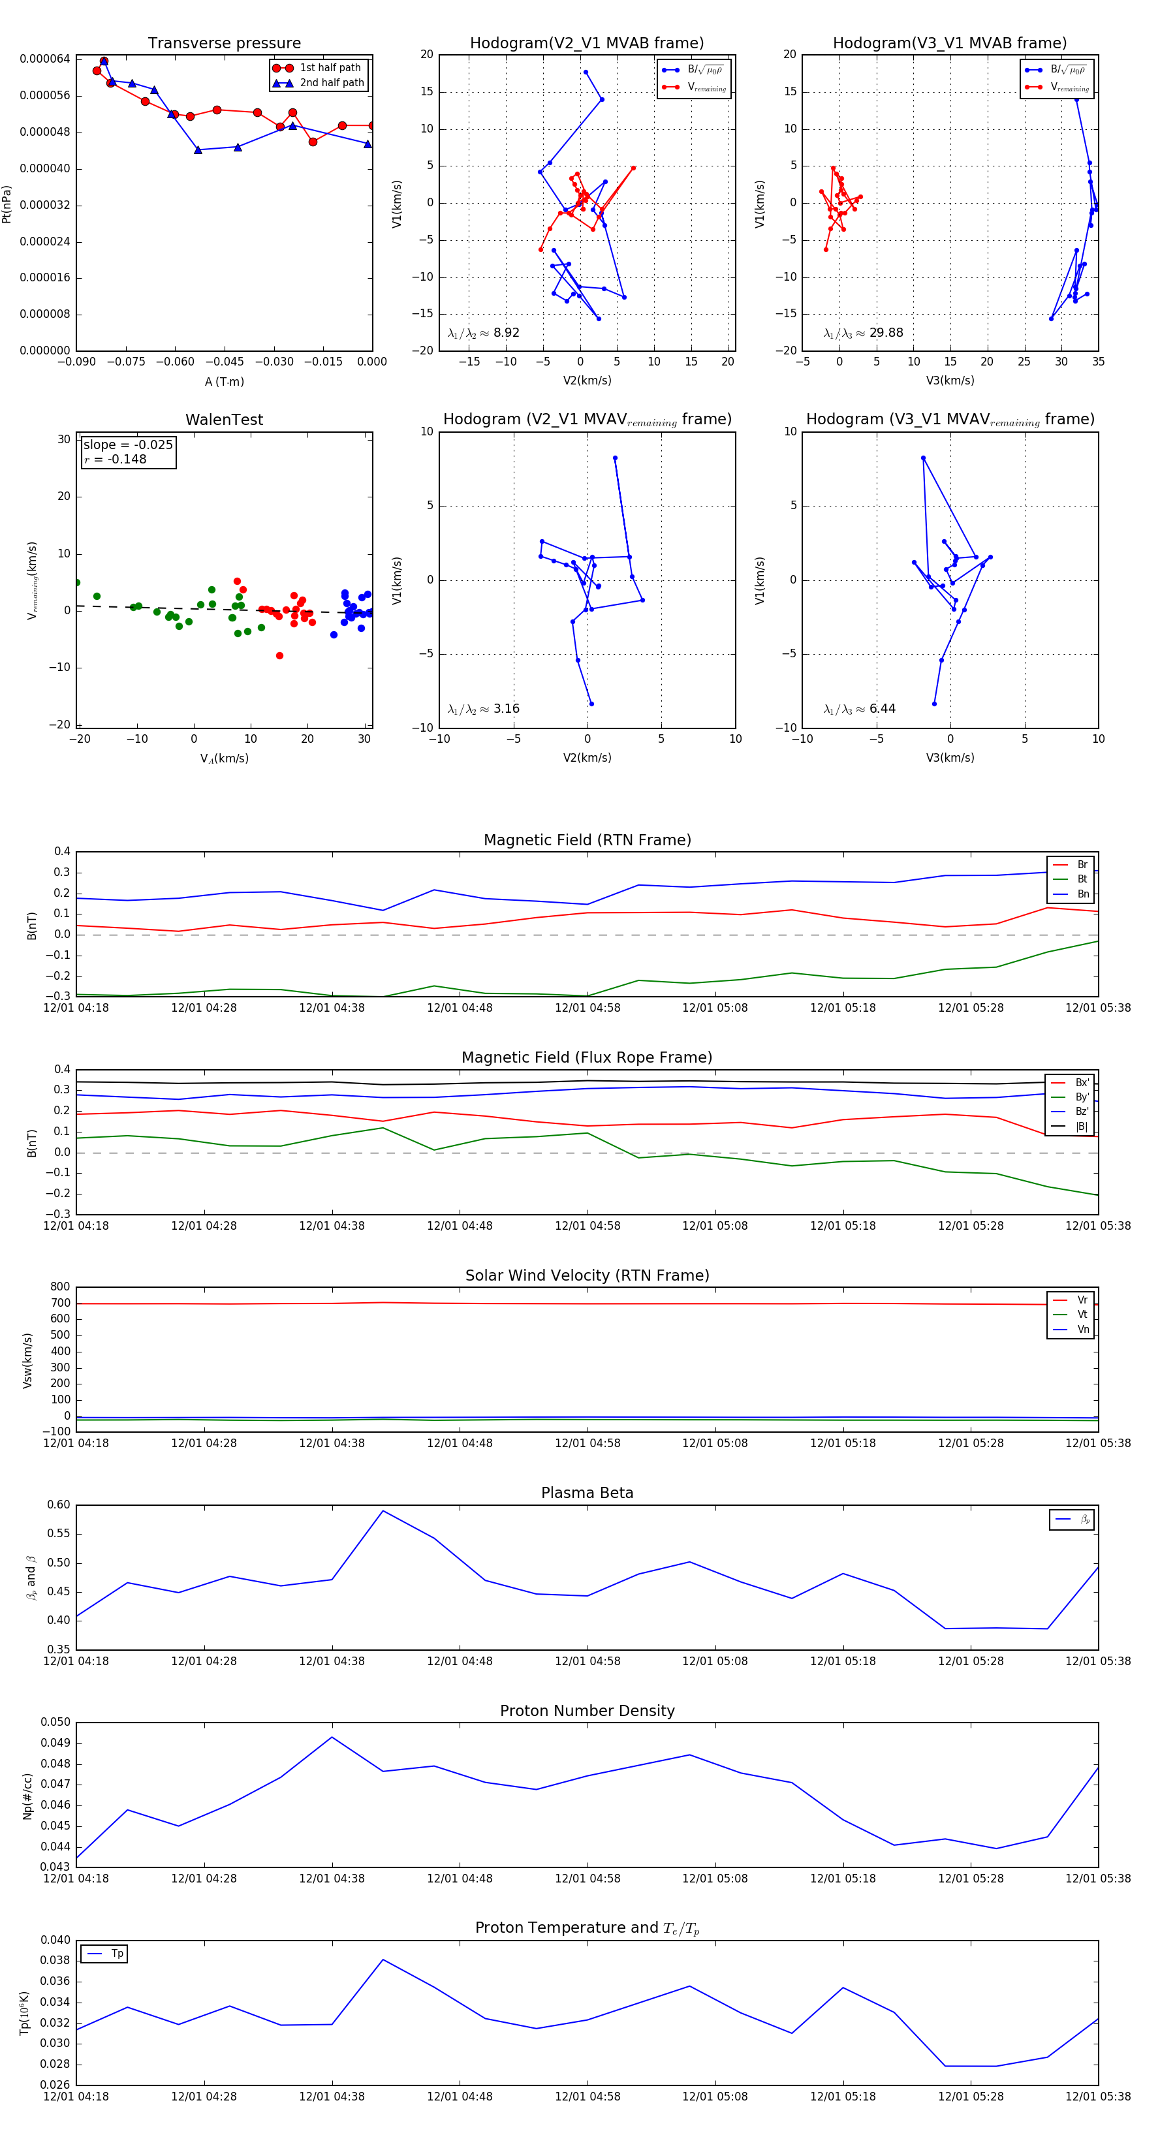Click the highest peak of the Proton Number Density curve
The width and height of the screenshot is (1175, 2154).
click(x=332, y=1737)
